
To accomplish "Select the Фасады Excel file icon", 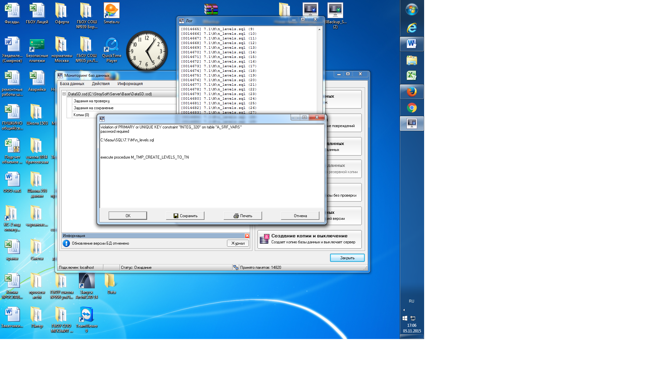I will (12, 14).
